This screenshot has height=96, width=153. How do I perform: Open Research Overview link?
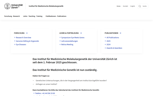pyautogui.click(x=23, y=38)
